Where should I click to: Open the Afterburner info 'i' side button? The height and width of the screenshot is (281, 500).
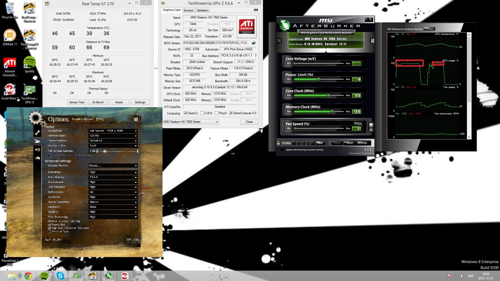372,41
